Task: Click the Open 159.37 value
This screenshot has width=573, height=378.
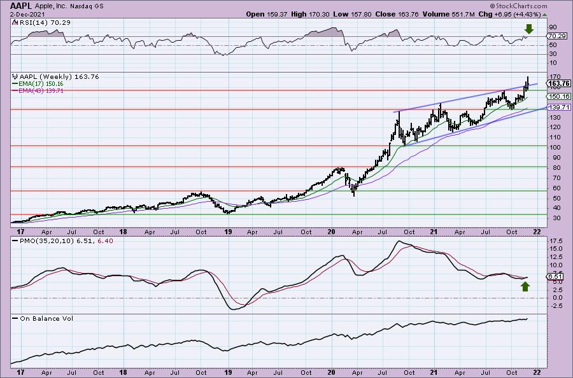Action: click(267, 14)
